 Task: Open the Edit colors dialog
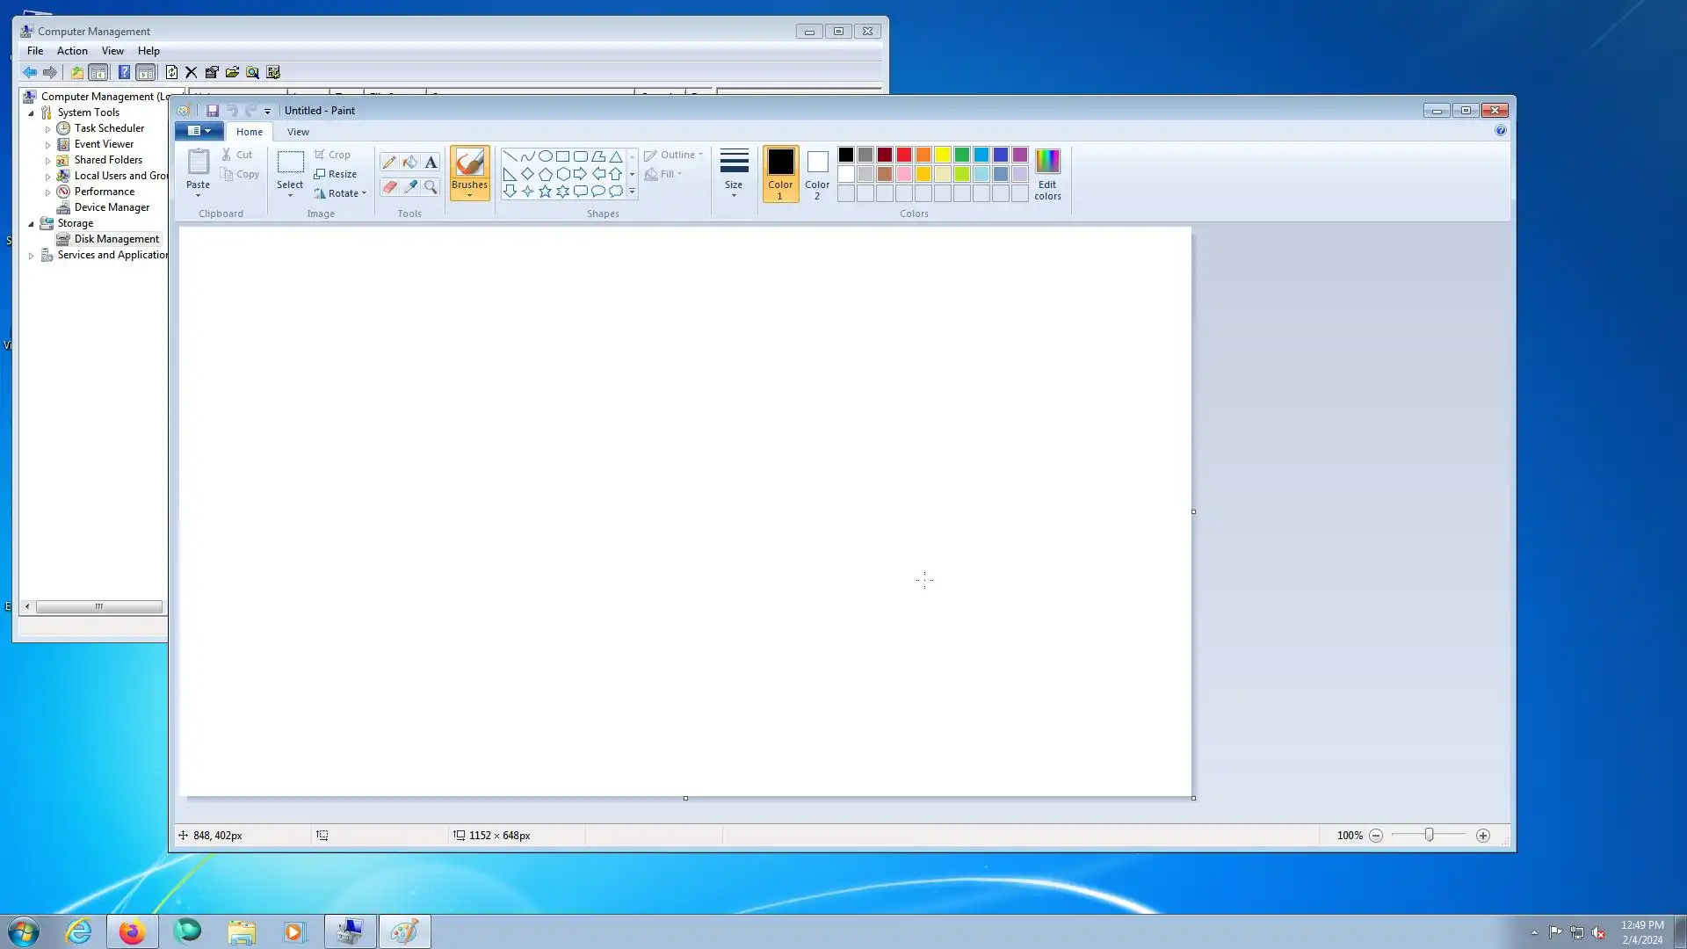pos(1047,174)
